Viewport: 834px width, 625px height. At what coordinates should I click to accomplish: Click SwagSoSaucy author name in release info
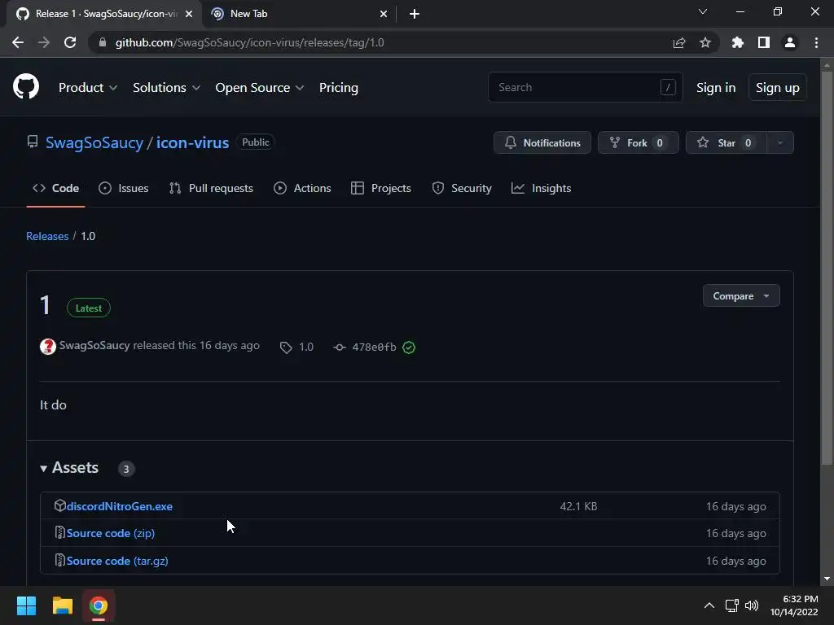pyautogui.click(x=94, y=345)
